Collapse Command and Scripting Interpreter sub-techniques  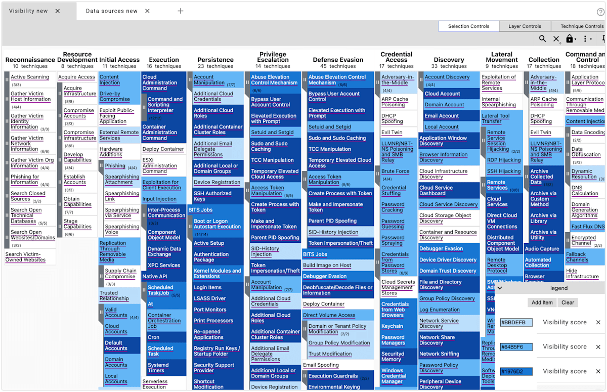pyautogui.click(x=144, y=107)
